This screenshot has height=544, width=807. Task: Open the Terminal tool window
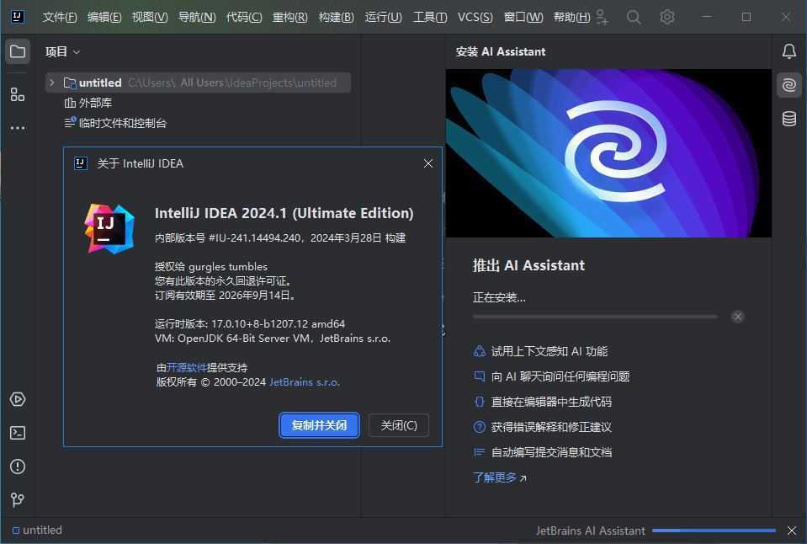click(x=17, y=433)
